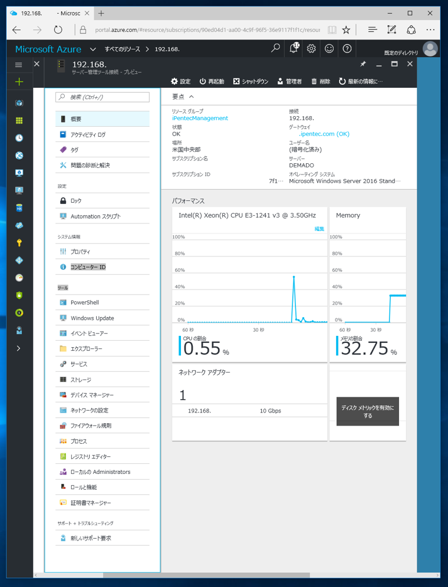The image size is (448, 587).
Task: Select 概要 menu item
Action: pos(102,119)
